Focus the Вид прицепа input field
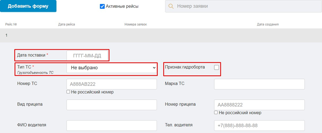This screenshot has height=133, width=322. coord(112,105)
